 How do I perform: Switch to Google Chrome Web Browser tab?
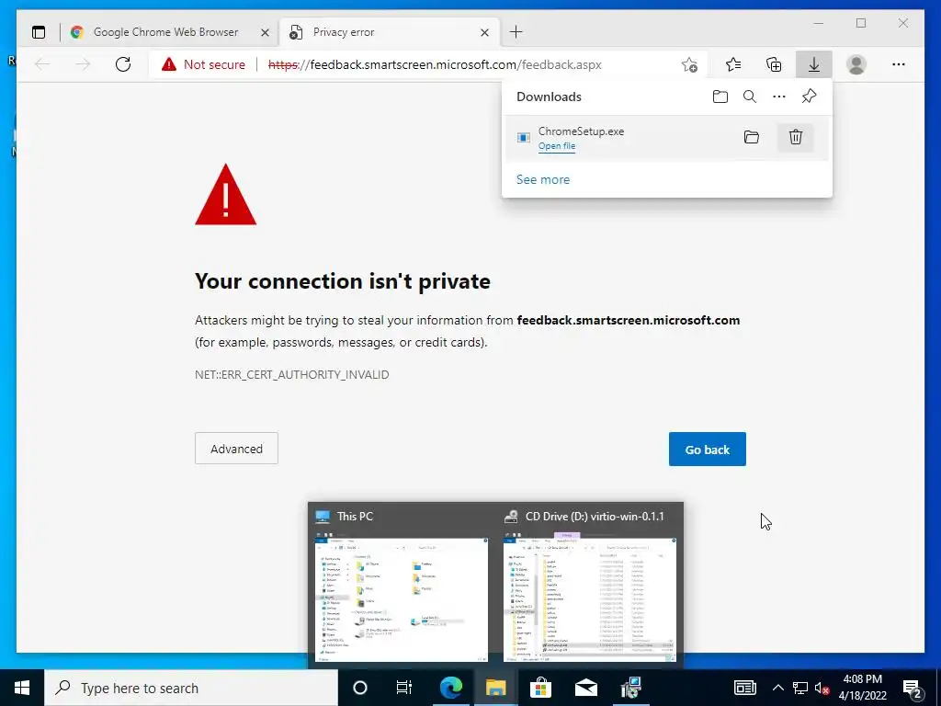166,32
